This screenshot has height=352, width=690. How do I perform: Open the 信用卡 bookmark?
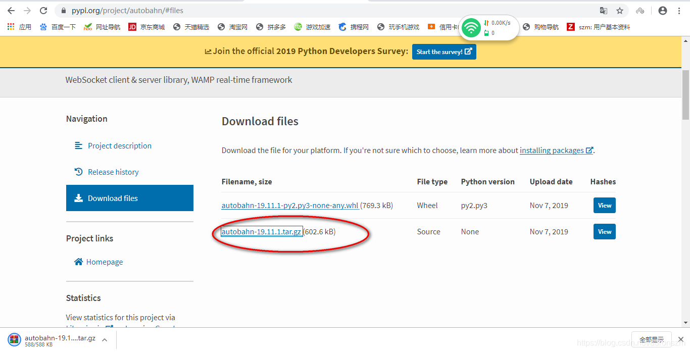click(x=442, y=27)
